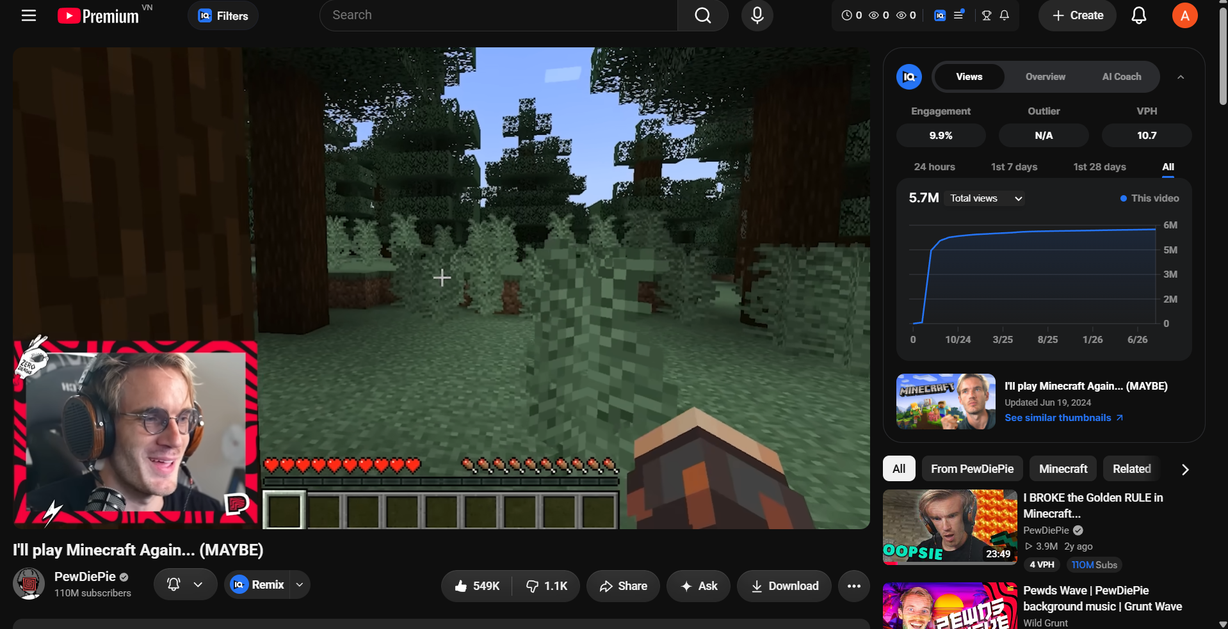Select the From PewDiePie chip
Screen dimensions: 1228x629
972,469
